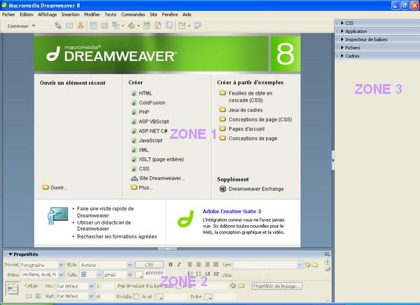Insert a table via toolbar icon
The width and height of the screenshot is (420, 305).
click(93, 26)
